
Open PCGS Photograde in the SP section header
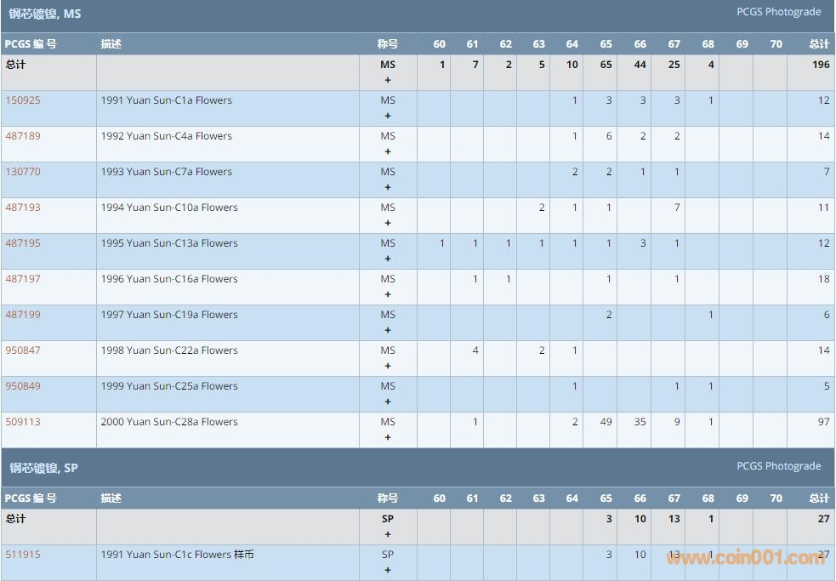[778, 466]
